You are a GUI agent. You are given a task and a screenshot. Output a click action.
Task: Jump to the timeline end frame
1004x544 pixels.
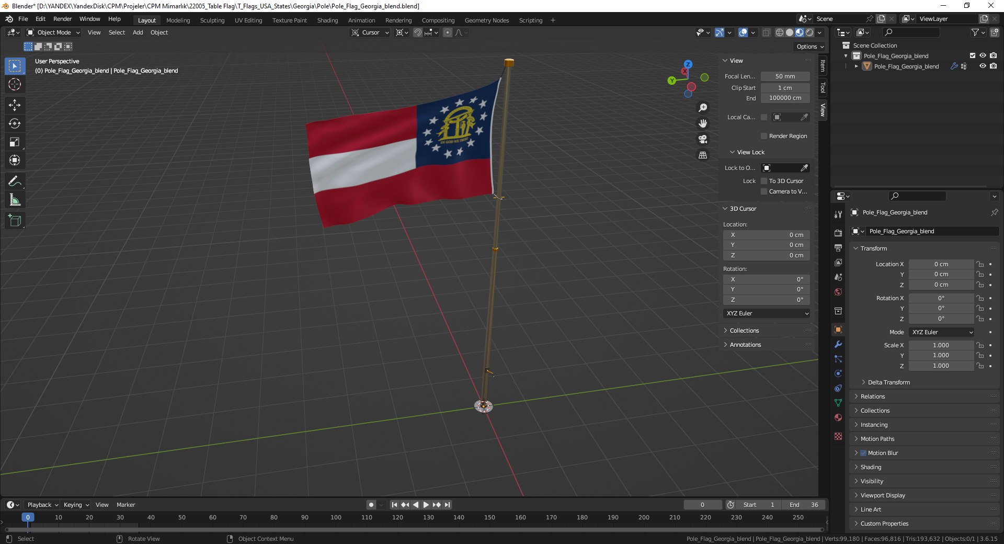click(x=447, y=505)
